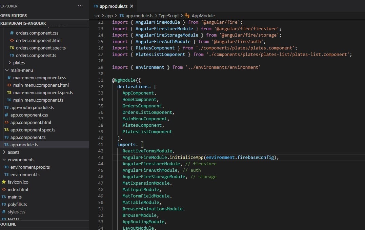The width and height of the screenshot is (365, 230).
Task: Expand the Outline panel header
Action: pos(8,224)
